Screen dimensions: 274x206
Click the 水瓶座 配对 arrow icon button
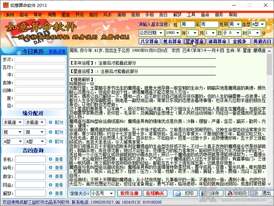tap(51, 122)
